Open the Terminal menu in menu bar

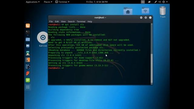tap(81, 21)
